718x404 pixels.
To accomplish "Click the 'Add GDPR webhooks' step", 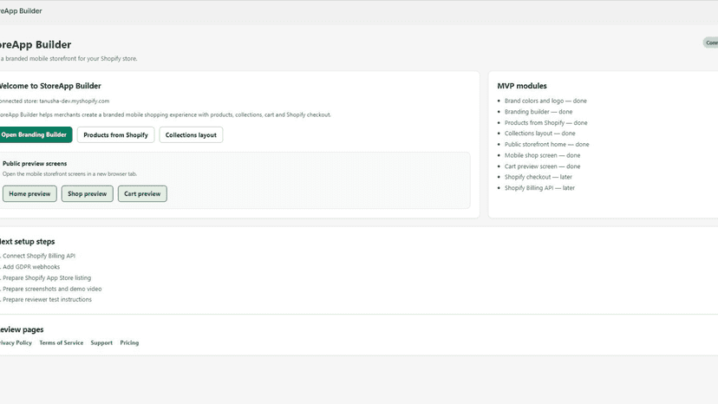I will point(30,267).
